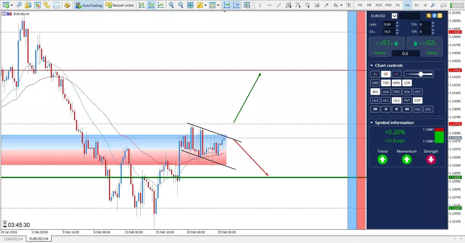Select the horizontal line drawing tool
Viewport: 465px width, 243px height.
(x=269, y=5)
